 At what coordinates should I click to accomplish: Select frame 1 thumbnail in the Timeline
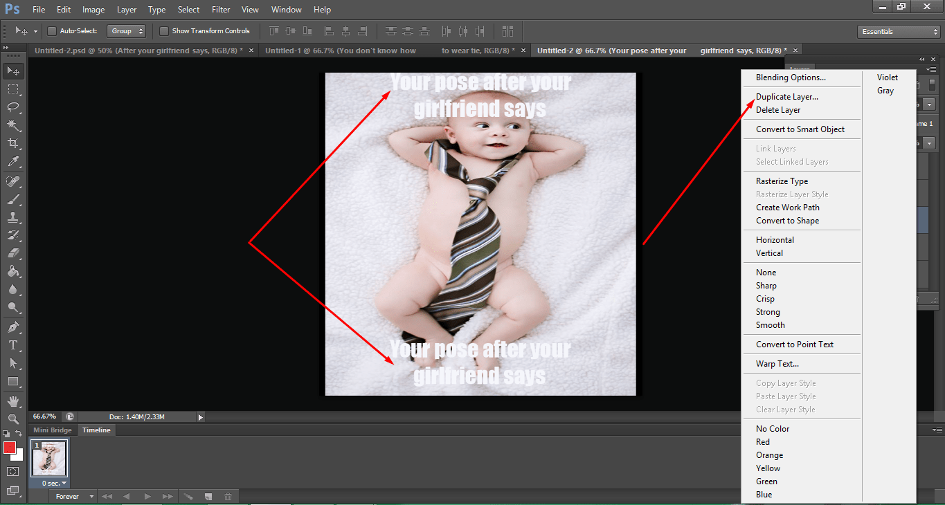[48, 459]
